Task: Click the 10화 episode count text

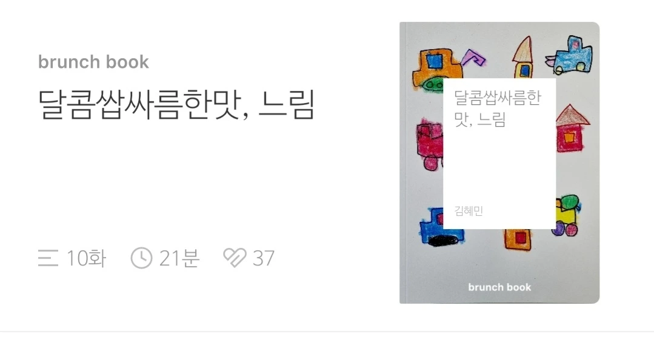Action: (x=87, y=258)
